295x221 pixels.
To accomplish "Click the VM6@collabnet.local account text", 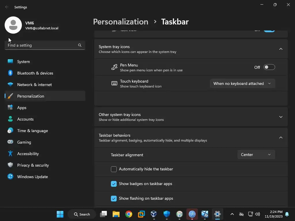I will coord(42,28).
